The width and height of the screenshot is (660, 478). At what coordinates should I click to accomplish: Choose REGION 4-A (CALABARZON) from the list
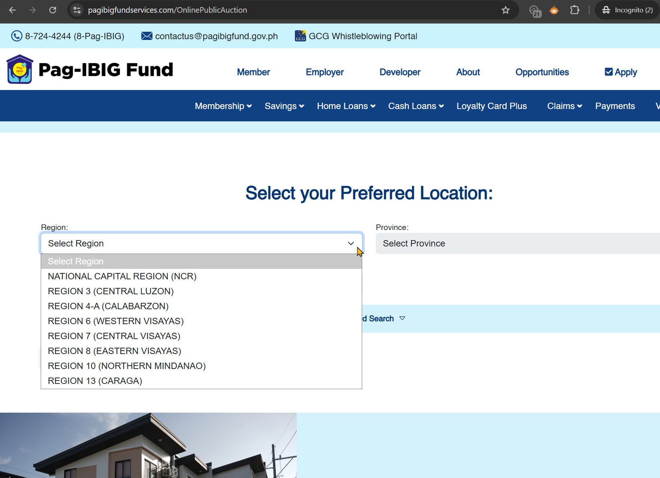tap(108, 306)
